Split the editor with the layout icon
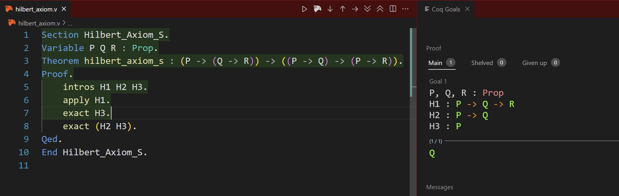619x196 pixels. (x=393, y=9)
